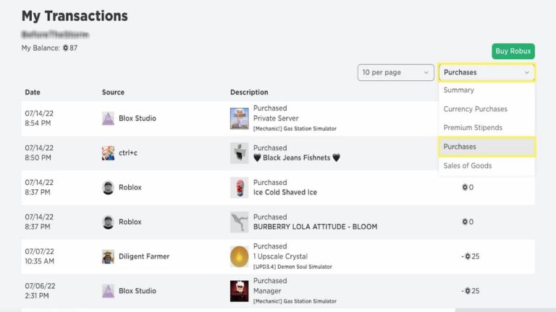Choose Currency Purchases in the dropdown
556x312 pixels.
tap(475, 109)
